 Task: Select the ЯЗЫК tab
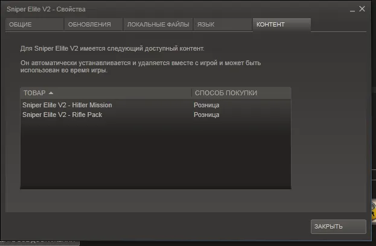pyautogui.click(x=223, y=25)
